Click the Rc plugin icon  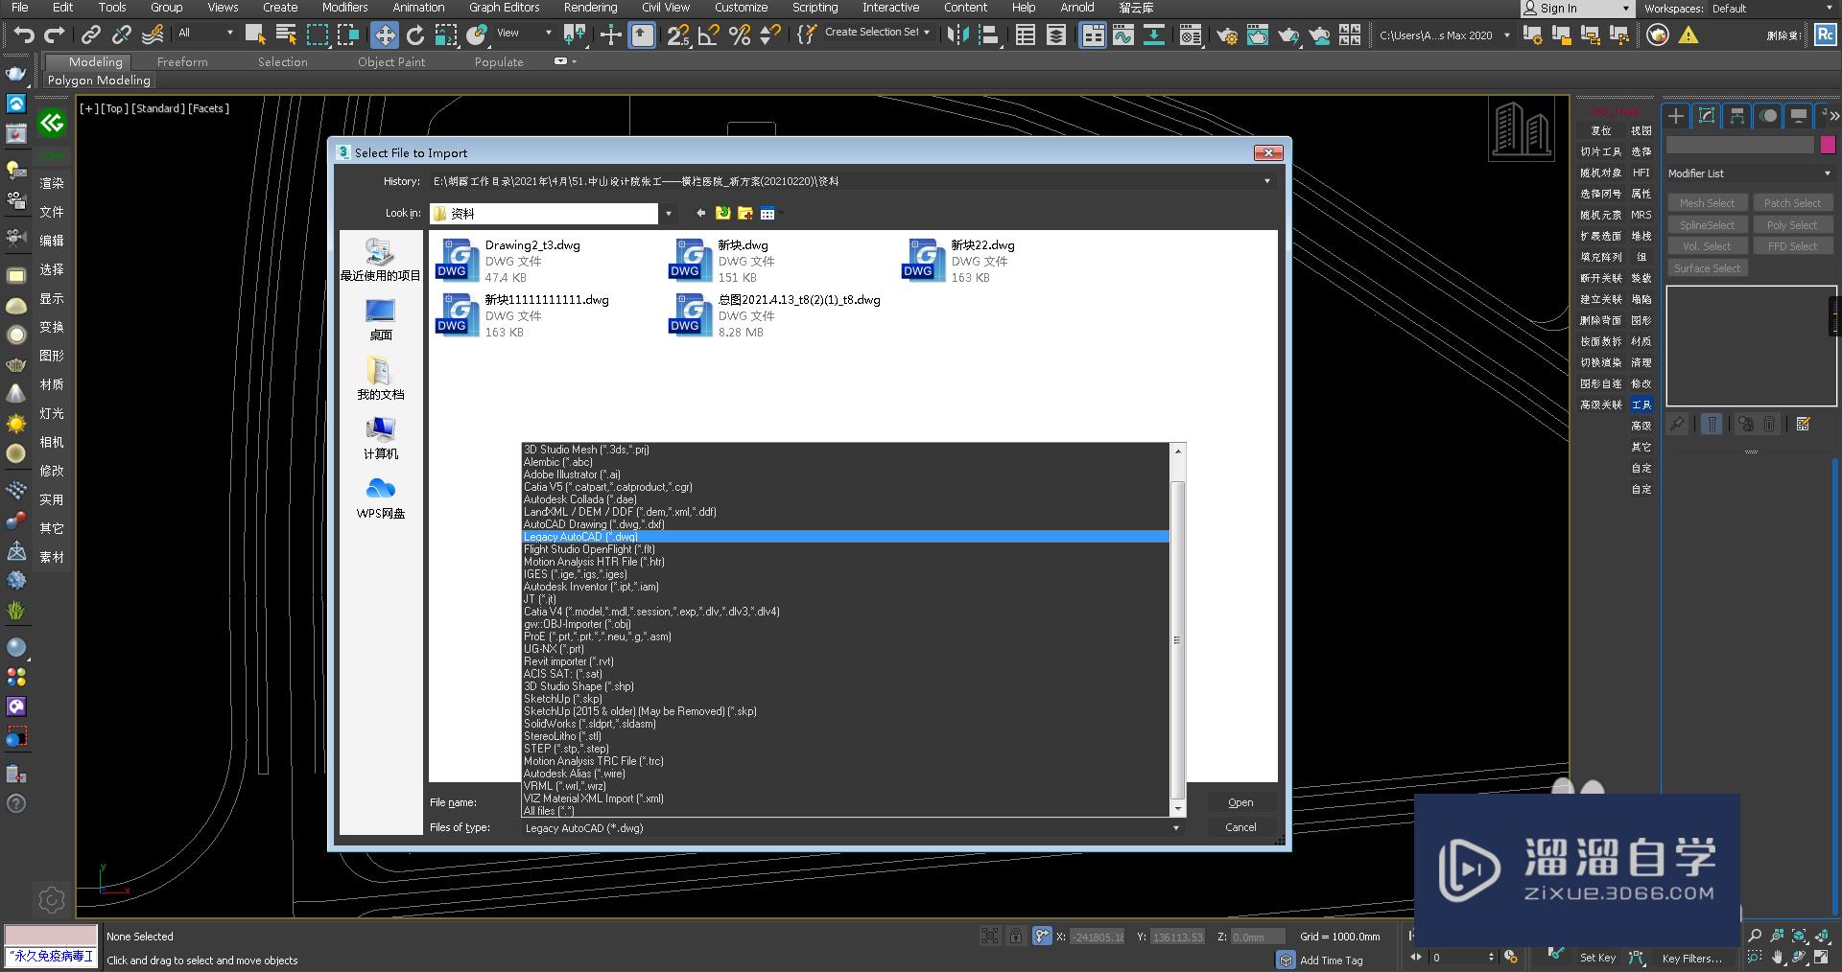[1825, 35]
